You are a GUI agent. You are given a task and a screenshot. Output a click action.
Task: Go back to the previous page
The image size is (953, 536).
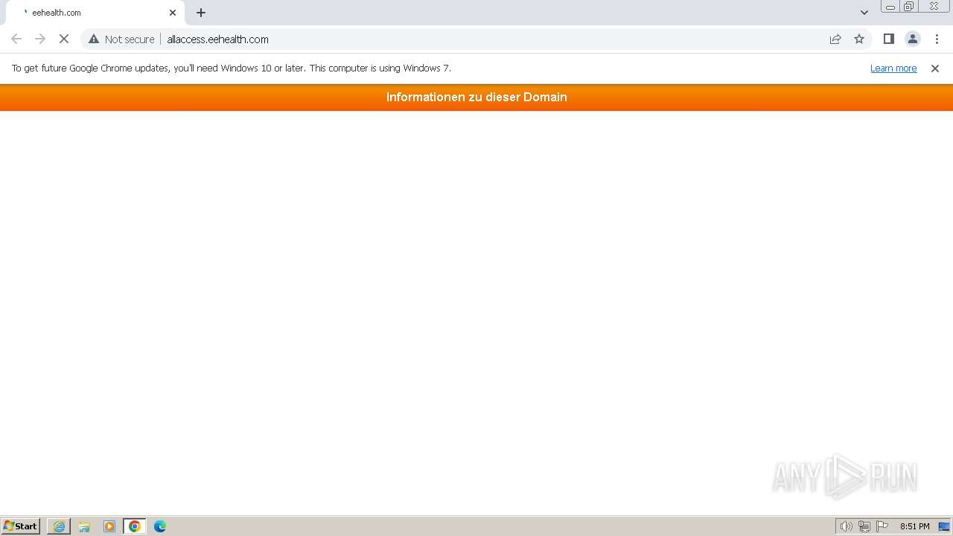click(x=16, y=39)
